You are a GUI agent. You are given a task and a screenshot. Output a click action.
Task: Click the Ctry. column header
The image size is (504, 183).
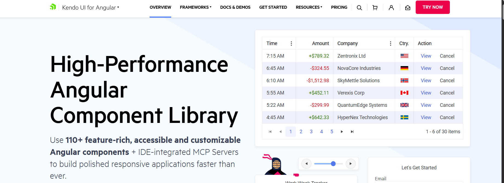[404, 43]
